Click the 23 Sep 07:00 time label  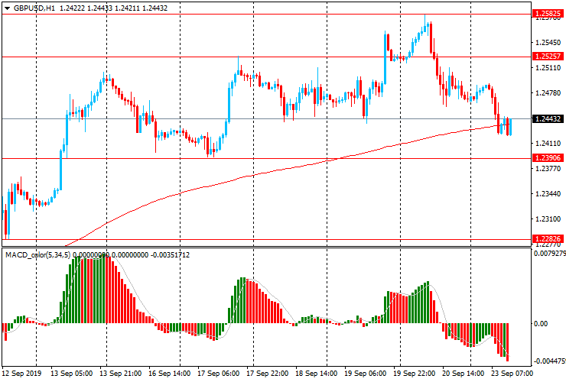coord(512,374)
